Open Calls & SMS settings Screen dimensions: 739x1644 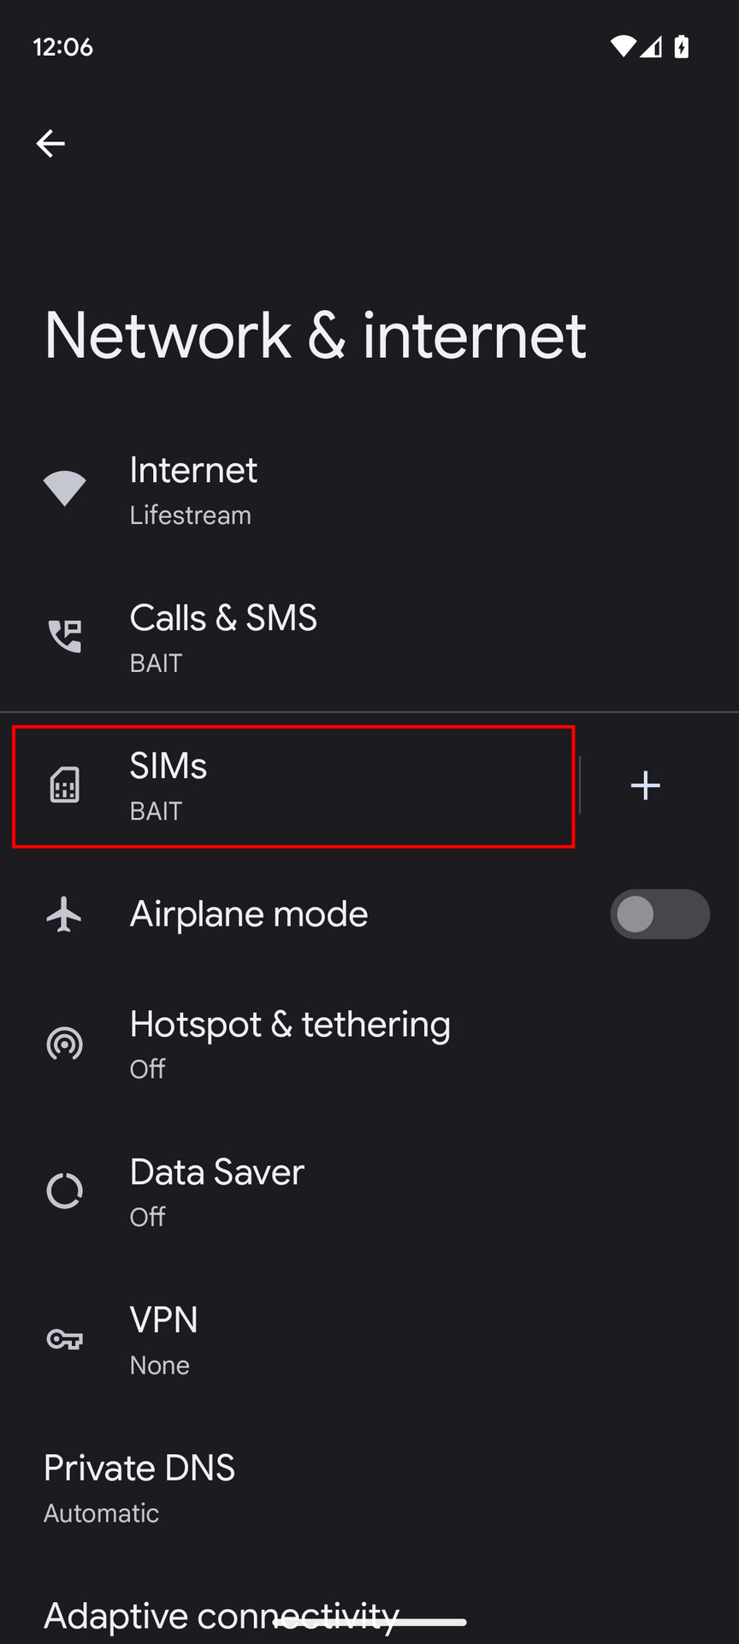[x=223, y=636]
